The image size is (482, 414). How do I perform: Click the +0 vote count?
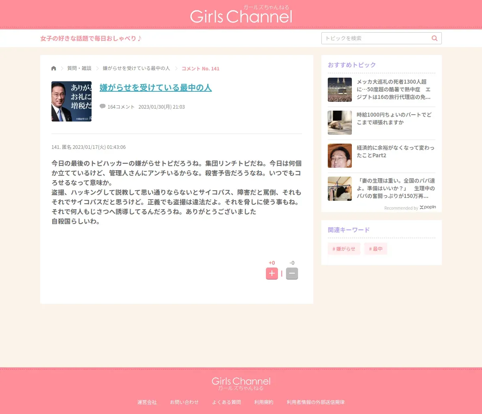click(272, 263)
